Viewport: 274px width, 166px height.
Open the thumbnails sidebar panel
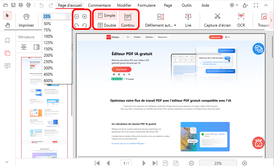[7, 53]
